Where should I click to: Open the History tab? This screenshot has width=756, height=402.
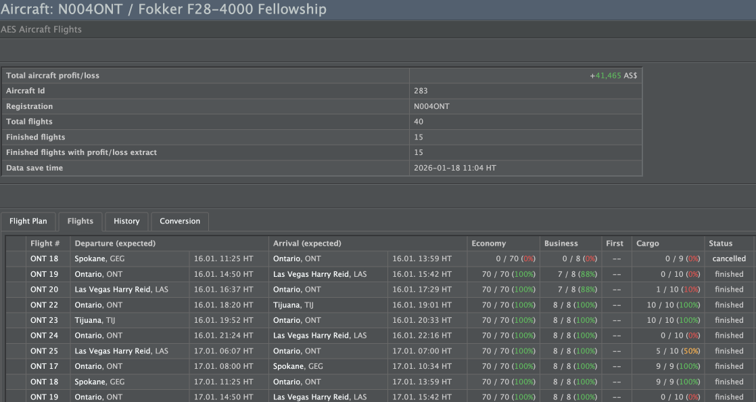(126, 221)
